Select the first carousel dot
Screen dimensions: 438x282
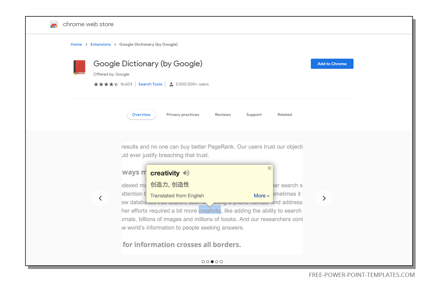203,262
